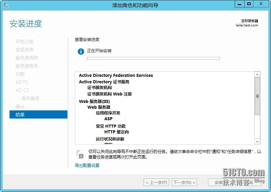271x192 pixels.
Task: Click the 证书颁发机构 entry
Action: coord(100,88)
